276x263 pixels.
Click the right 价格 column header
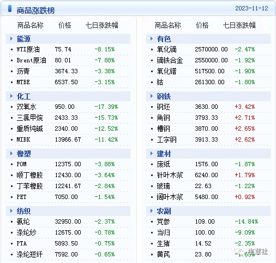202,25
